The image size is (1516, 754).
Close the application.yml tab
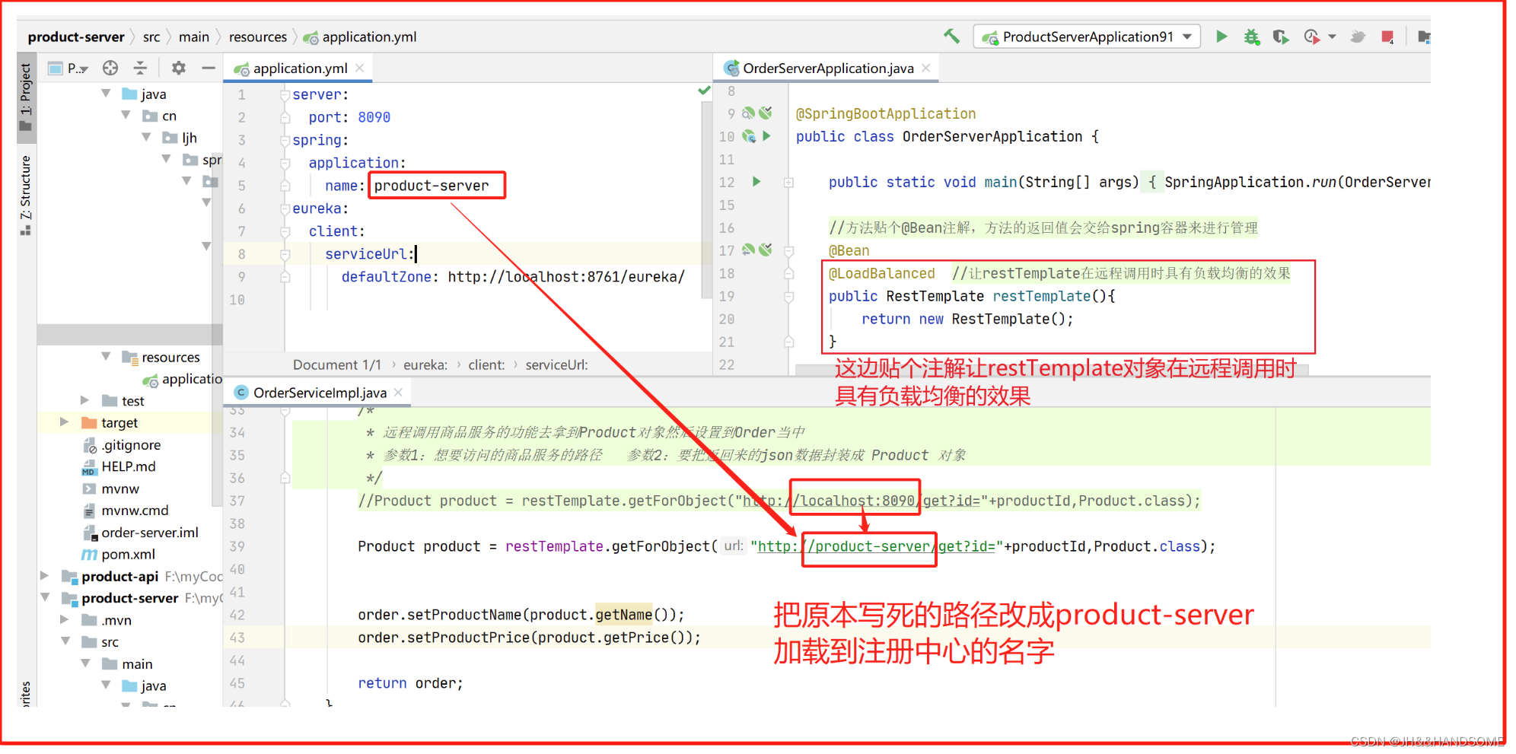point(359,68)
